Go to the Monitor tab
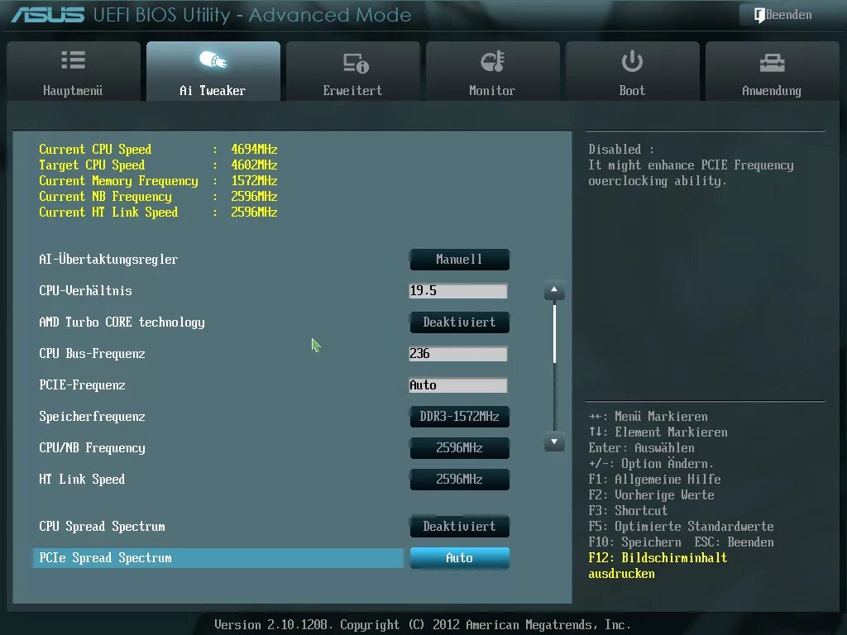The width and height of the screenshot is (847, 635). click(x=492, y=71)
